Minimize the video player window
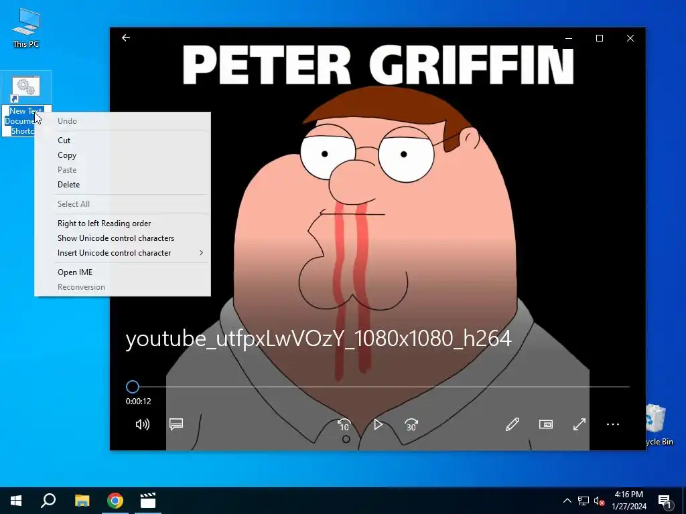The image size is (686, 514). 568,38
